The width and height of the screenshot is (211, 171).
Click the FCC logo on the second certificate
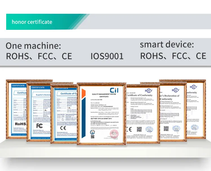[39, 125]
